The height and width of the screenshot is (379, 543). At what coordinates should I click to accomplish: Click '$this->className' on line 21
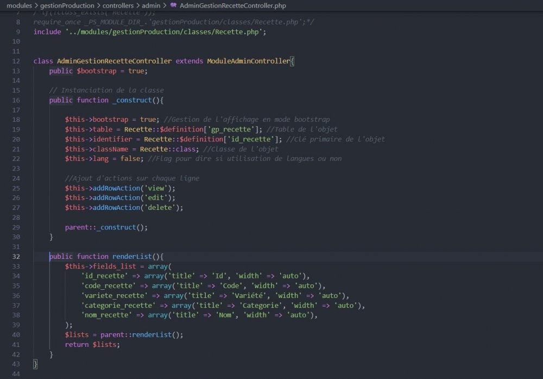(97, 149)
